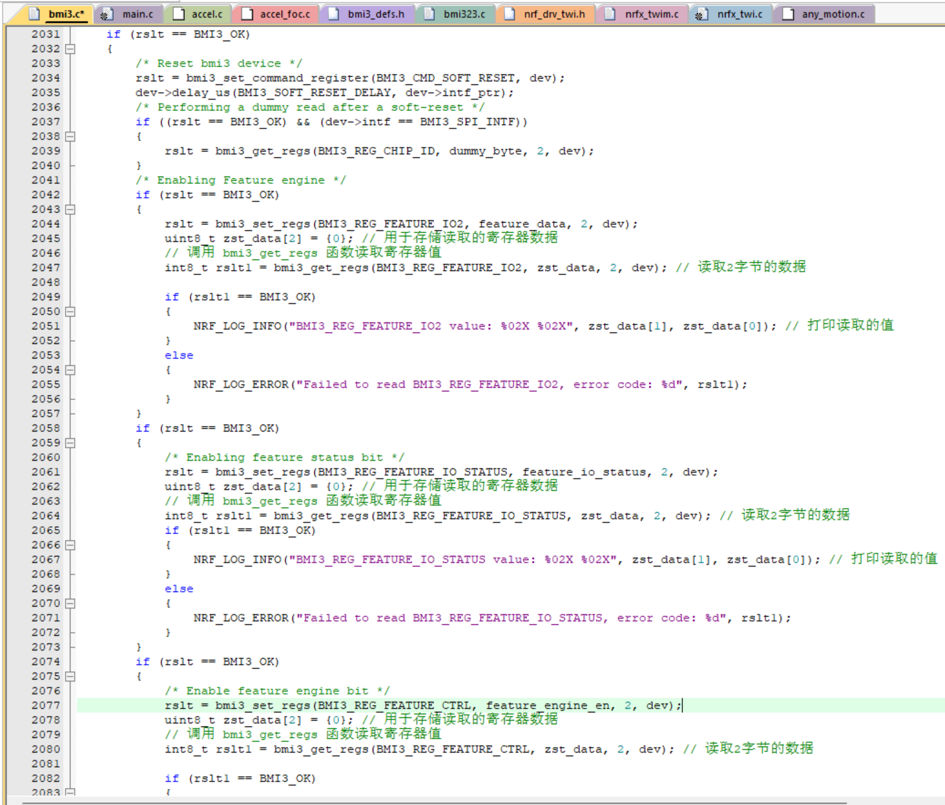The width and height of the screenshot is (945, 805).
Task: Click the file icon on the accel_foc.c tab
Action: click(x=247, y=14)
